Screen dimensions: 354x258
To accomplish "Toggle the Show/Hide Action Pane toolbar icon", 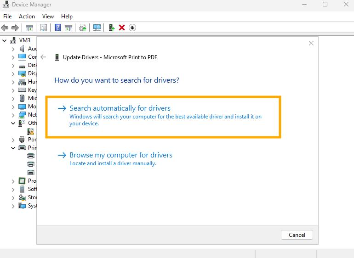I will [x=69, y=28].
